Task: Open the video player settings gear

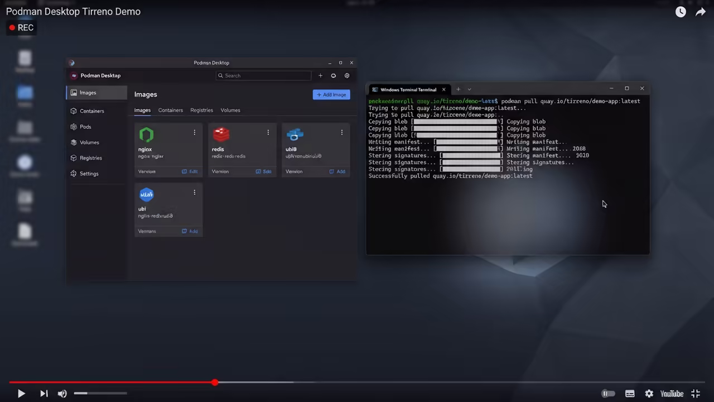Action: point(649,394)
